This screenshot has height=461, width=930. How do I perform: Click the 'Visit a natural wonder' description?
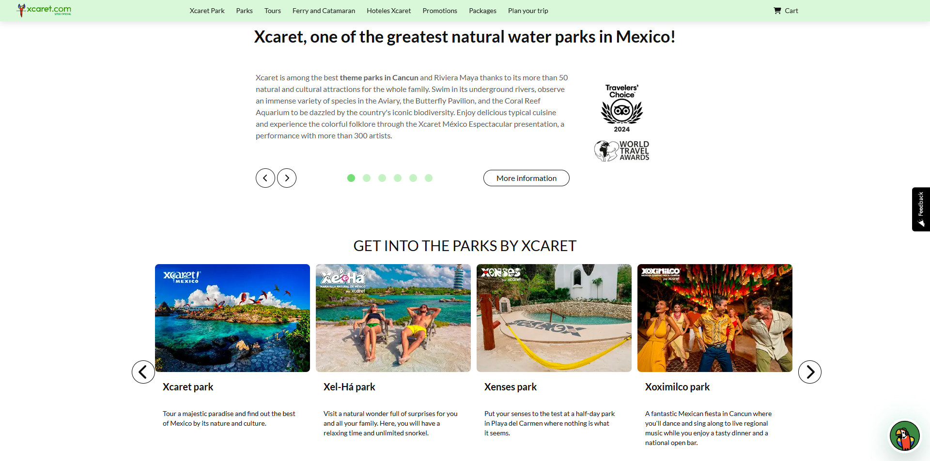click(390, 423)
